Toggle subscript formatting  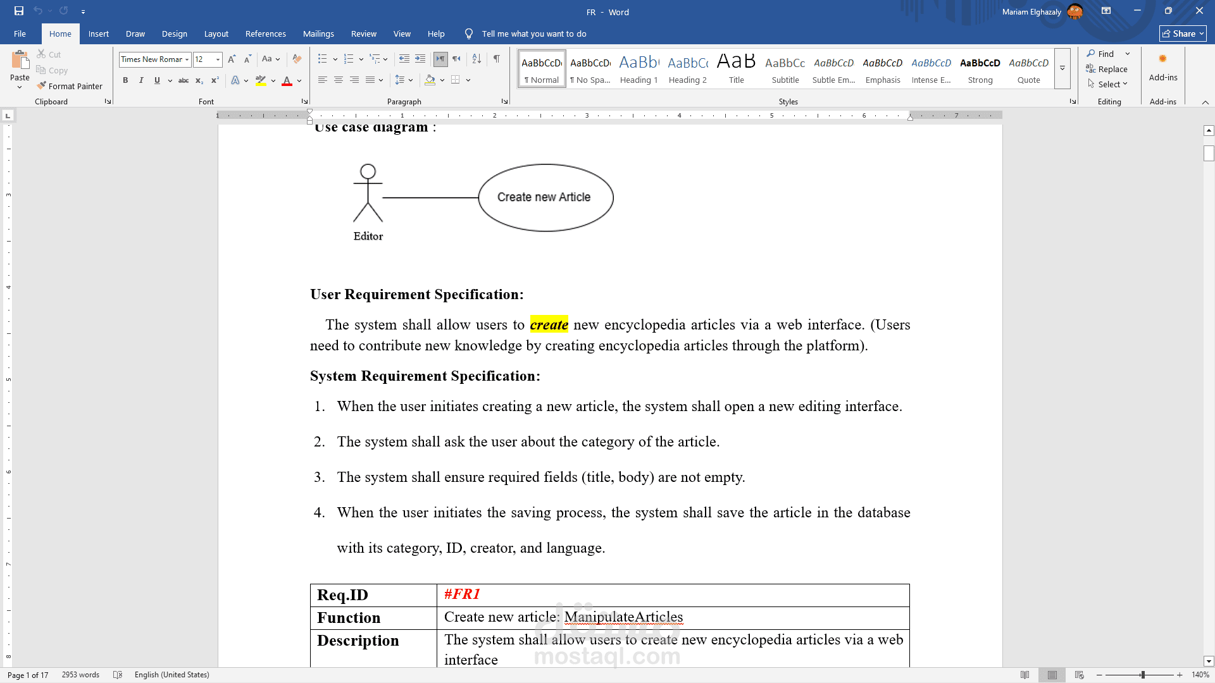click(x=199, y=80)
